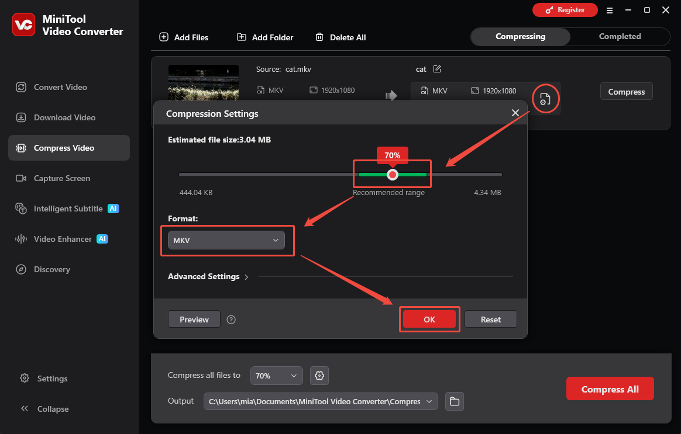Screen dimensions: 681x434
Task: Click the source 1920x1080 resolution icon
Action: tap(314, 90)
